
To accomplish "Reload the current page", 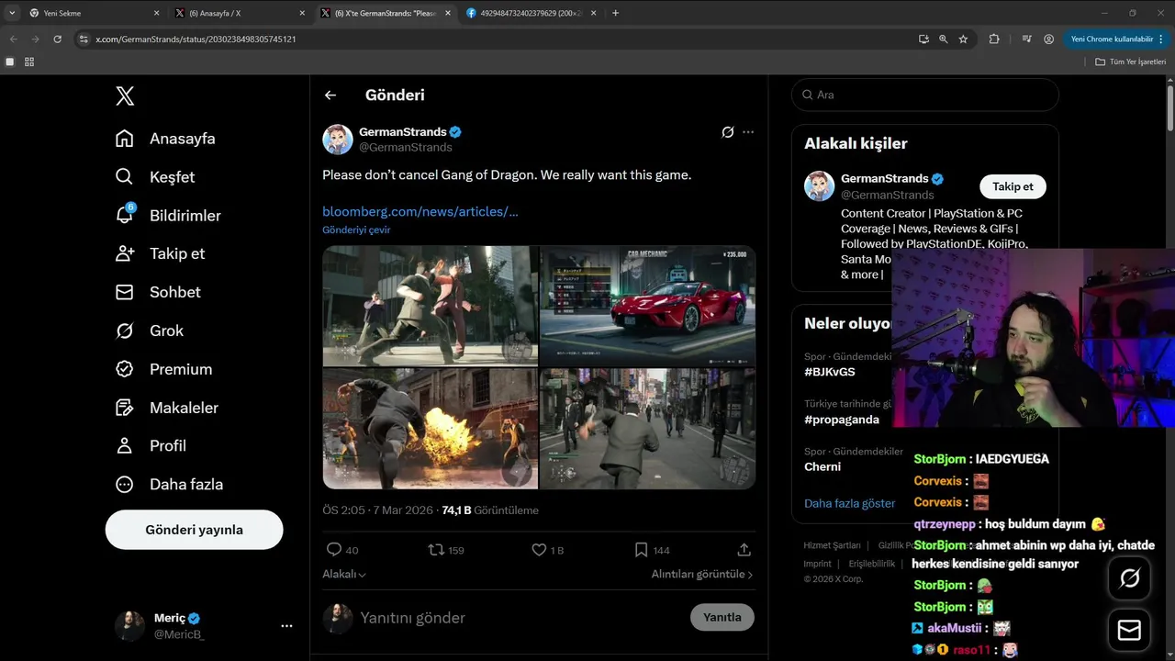I will click(57, 39).
